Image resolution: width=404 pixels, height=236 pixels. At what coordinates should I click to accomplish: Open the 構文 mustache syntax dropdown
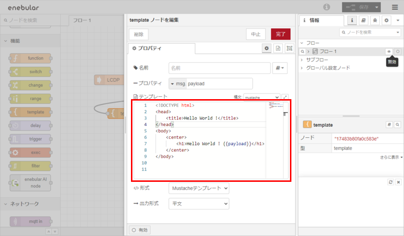coord(262,97)
